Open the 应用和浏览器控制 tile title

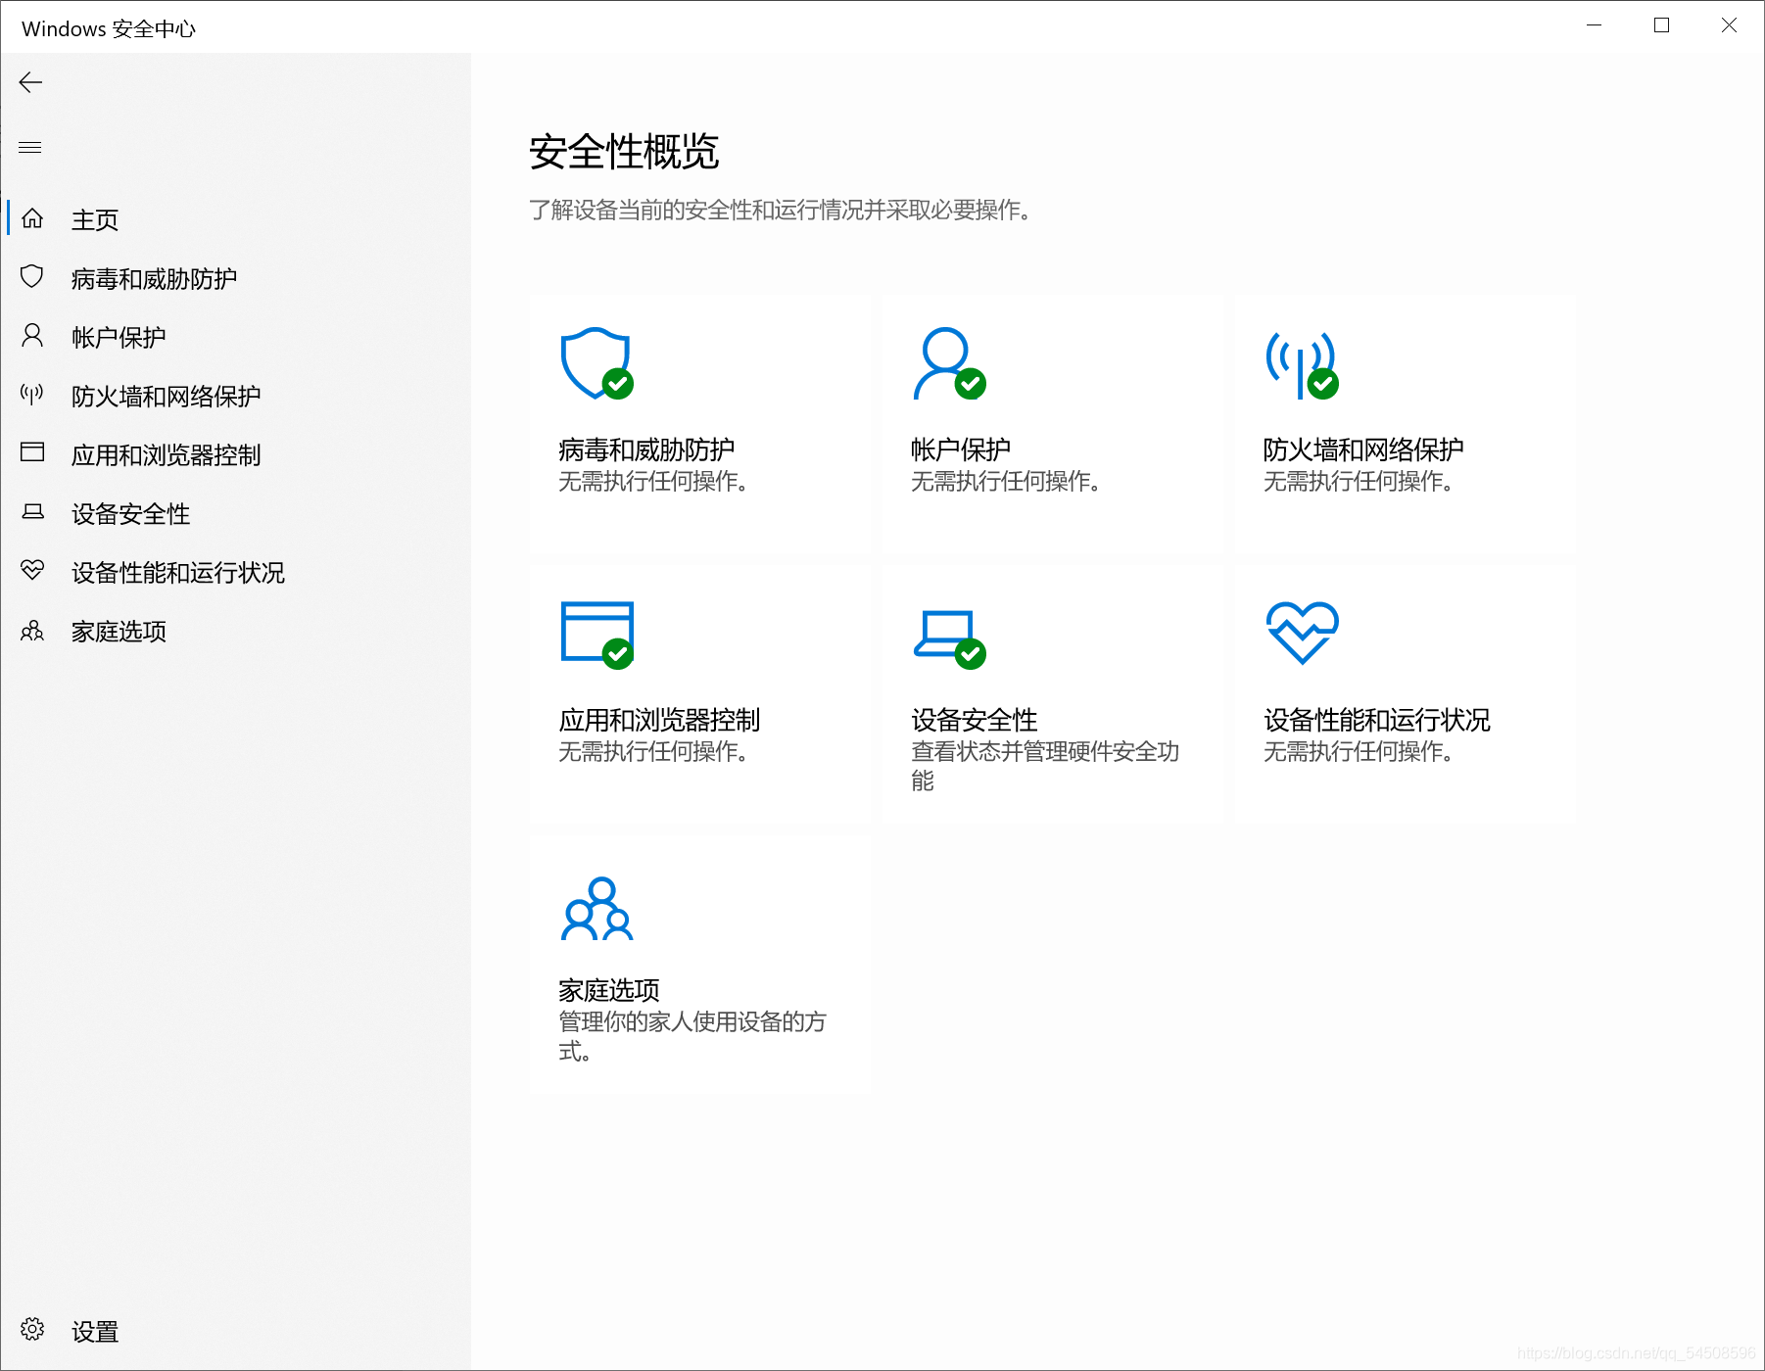pyautogui.click(x=659, y=720)
